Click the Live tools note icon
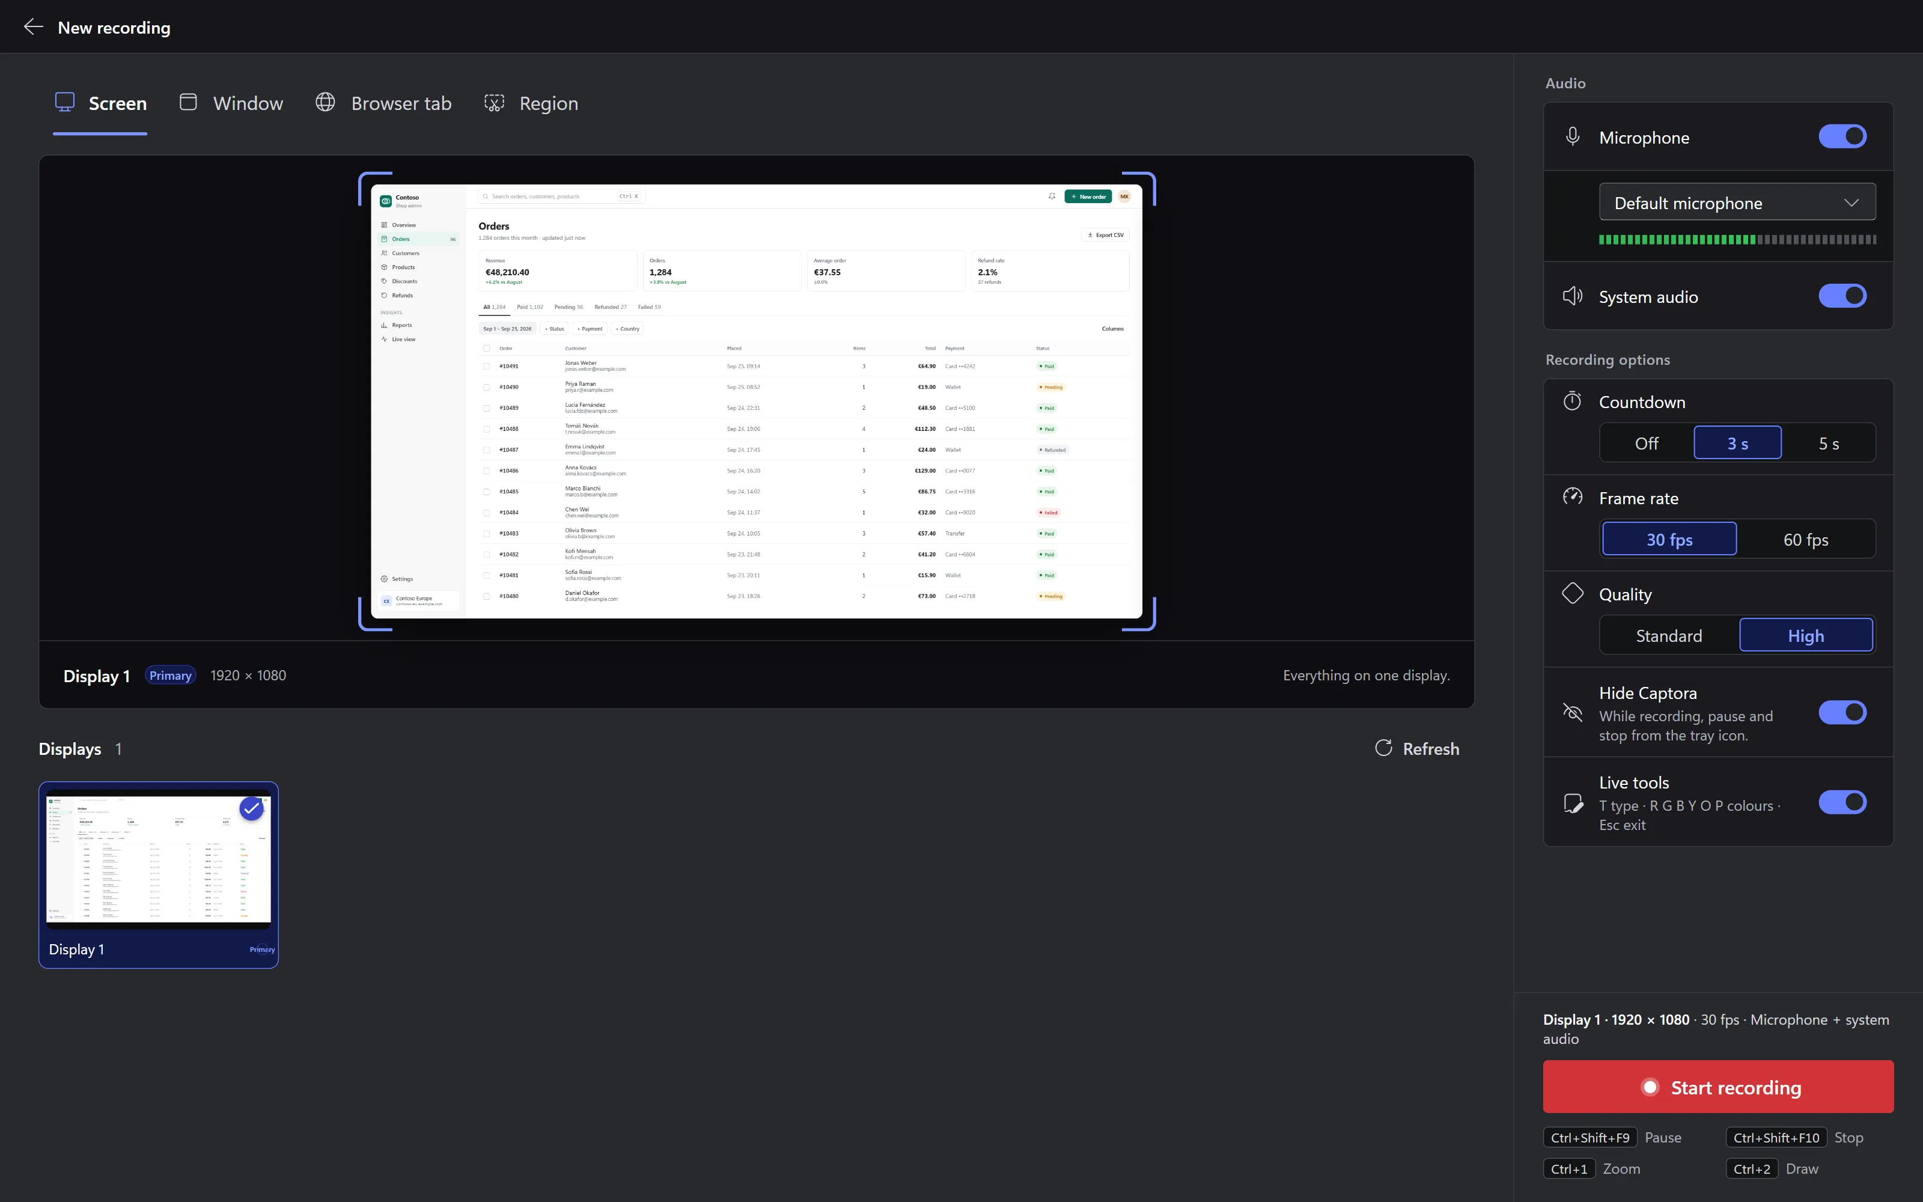1923x1202 pixels. pos(1572,803)
